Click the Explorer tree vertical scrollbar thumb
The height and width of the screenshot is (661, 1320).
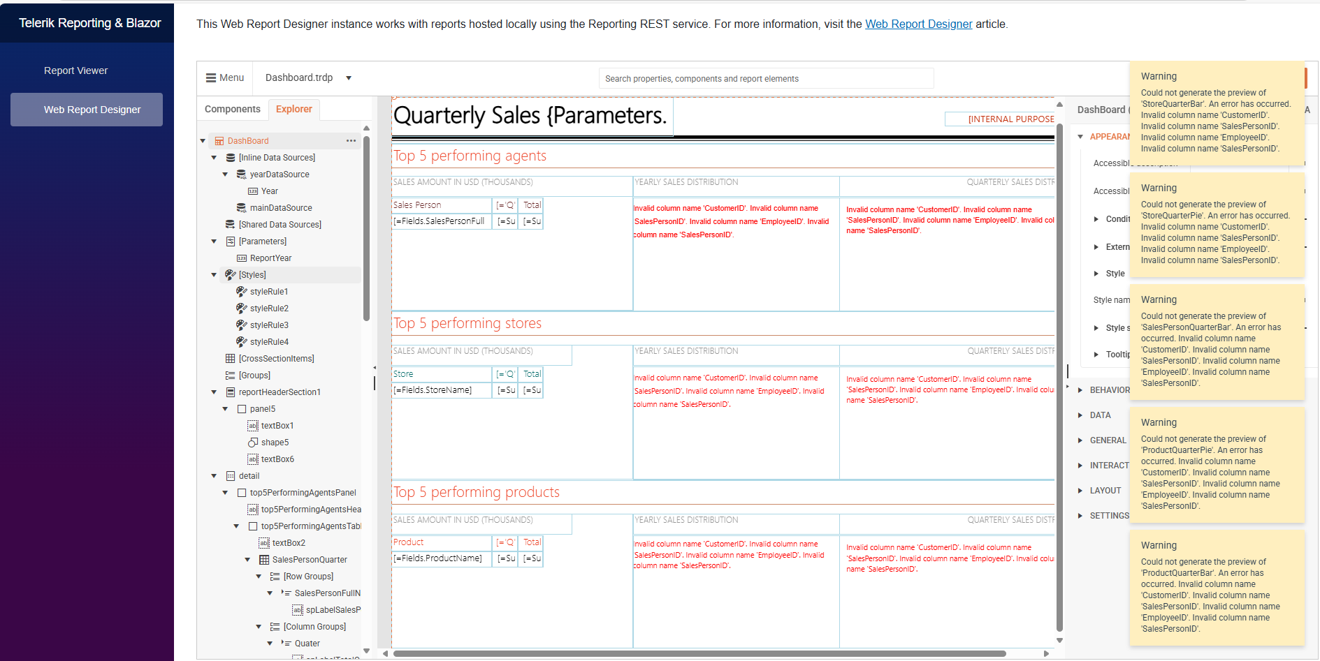[366, 228]
